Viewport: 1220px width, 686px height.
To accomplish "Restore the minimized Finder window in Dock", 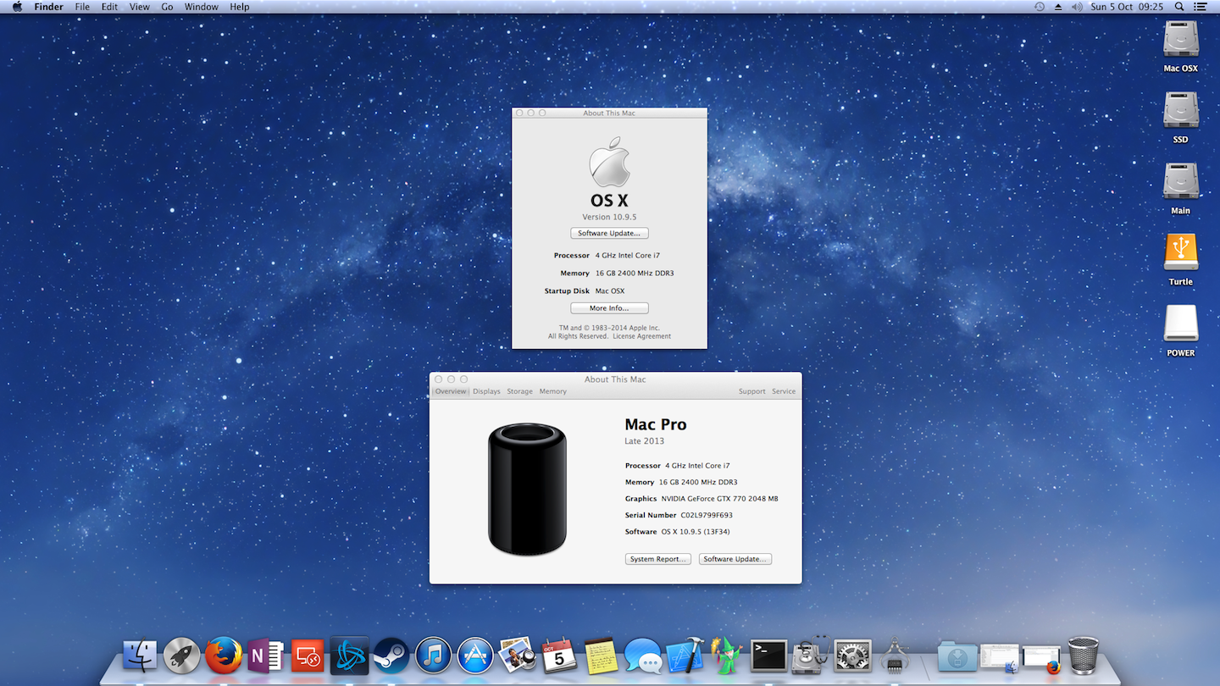I will 999,657.
